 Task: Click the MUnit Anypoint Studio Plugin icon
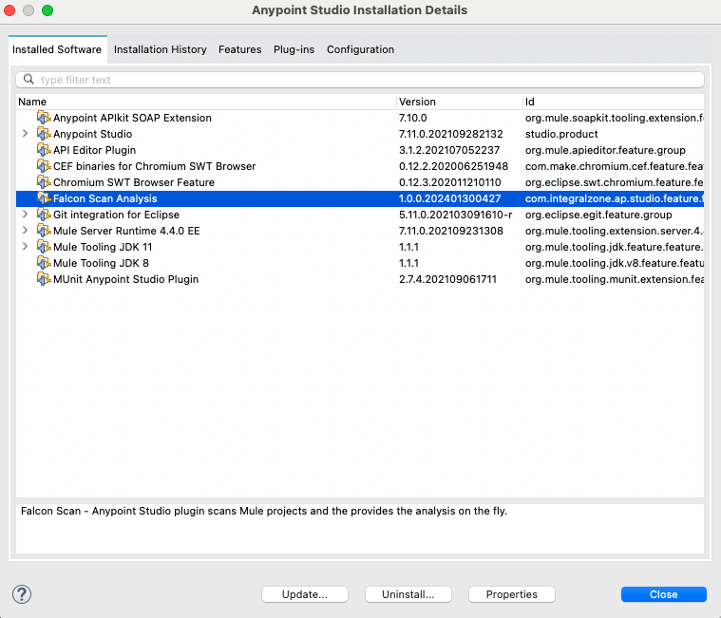(44, 279)
